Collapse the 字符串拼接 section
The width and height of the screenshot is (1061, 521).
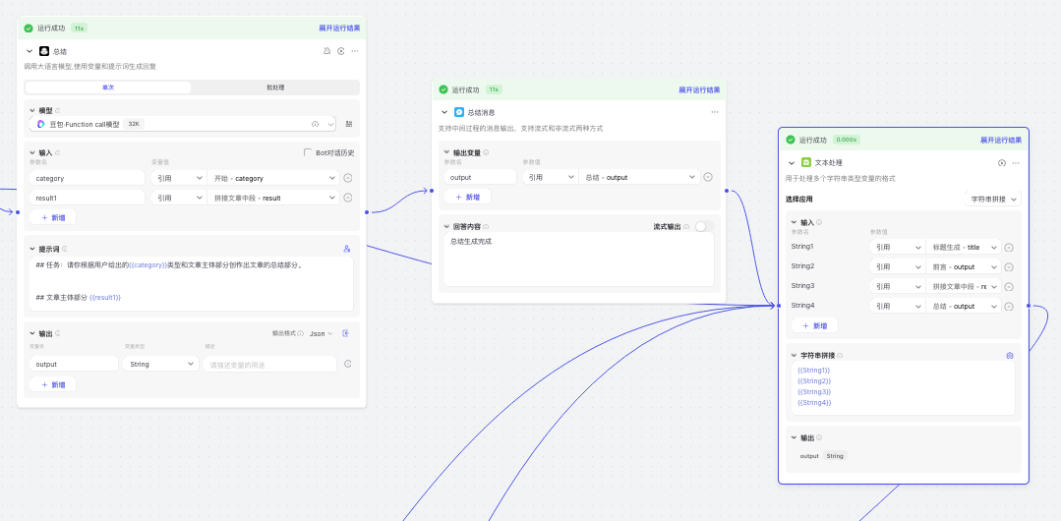point(794,355)
